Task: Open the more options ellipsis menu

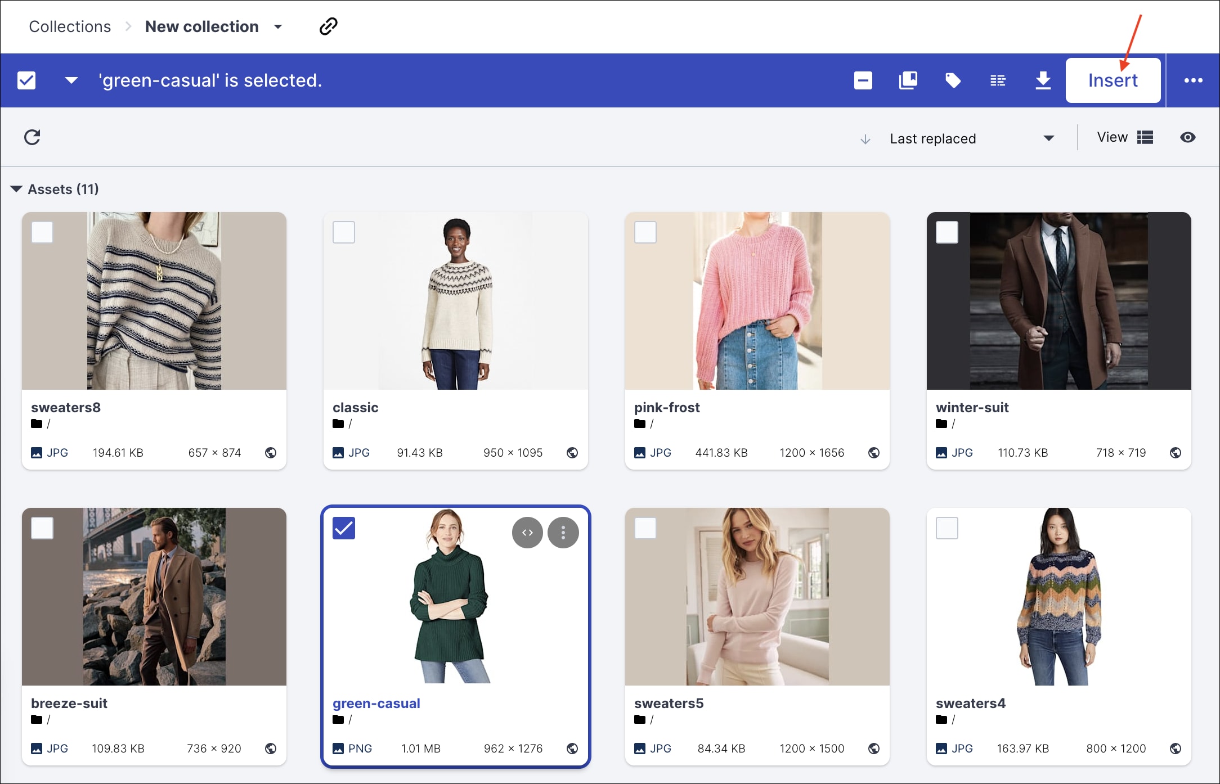Action: pos(1193,80)
